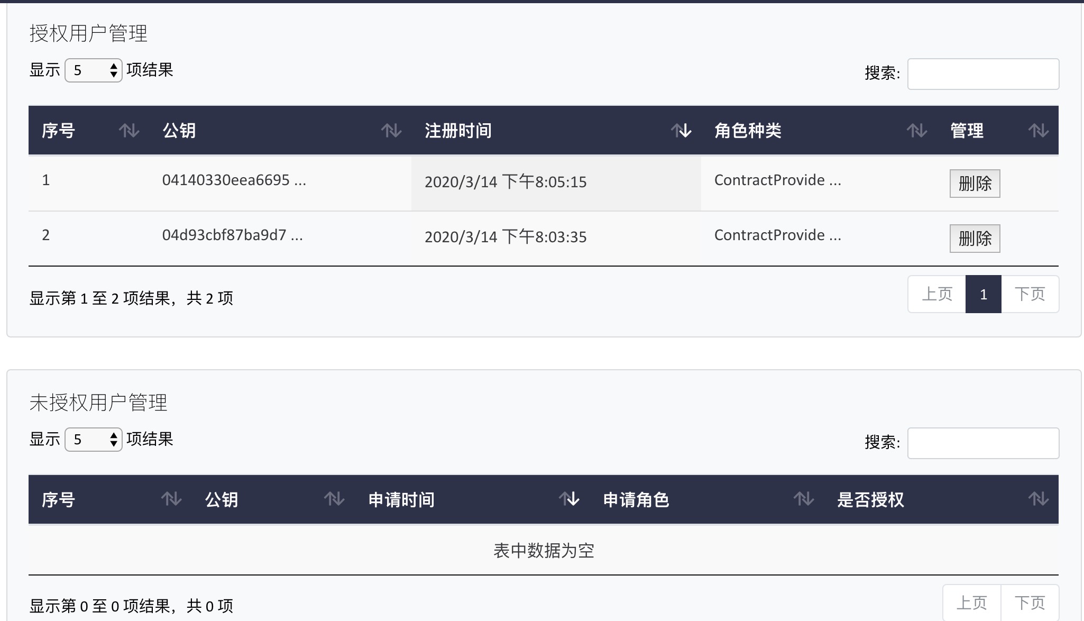Image resolution: width=1084 pixels, height=621 pixels.
Task: Select page 1 in authorized pagination
Action: pos(983,294)
